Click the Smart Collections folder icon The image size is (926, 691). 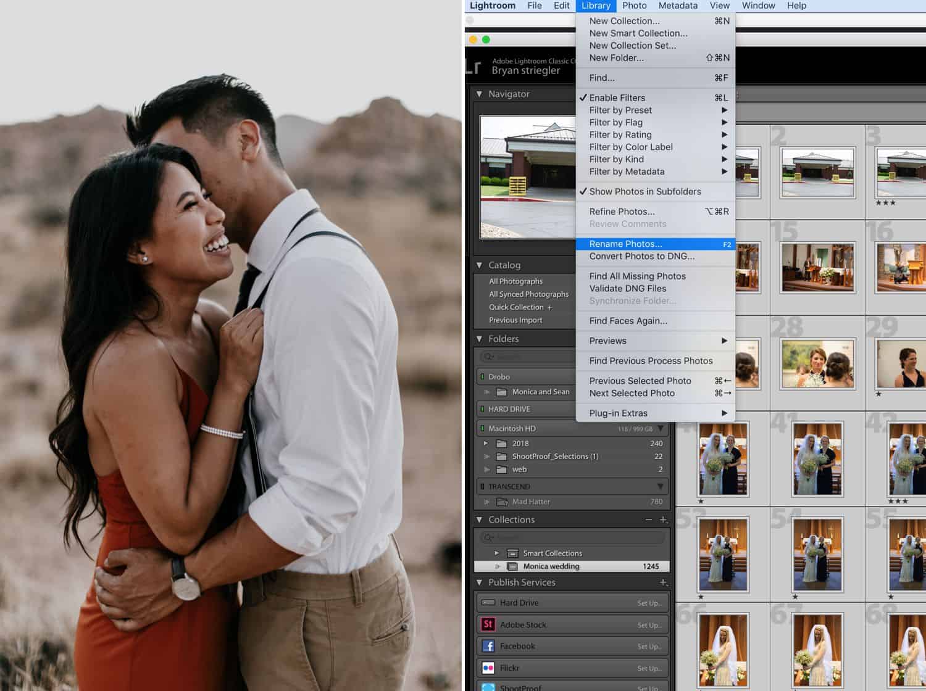click(x=513, y=553)
